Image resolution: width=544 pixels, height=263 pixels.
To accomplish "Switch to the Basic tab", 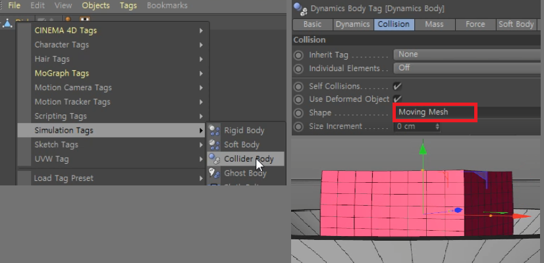I will point(312,24).
